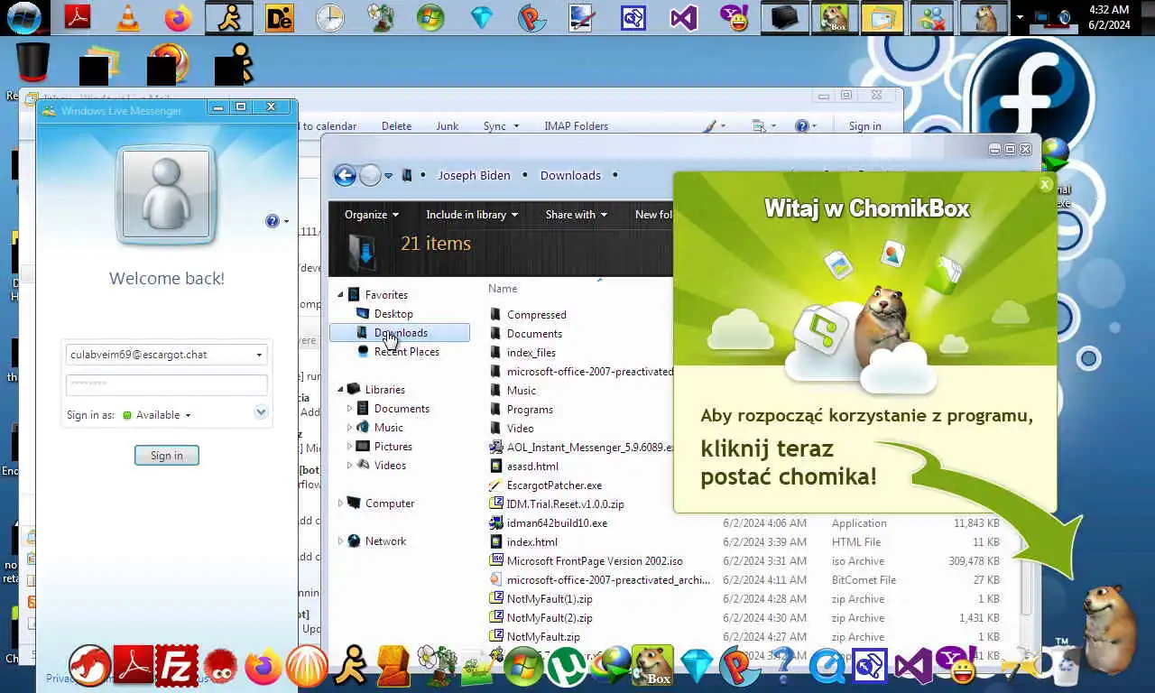Open the clock app in top taskbar

tap(329, 17)
